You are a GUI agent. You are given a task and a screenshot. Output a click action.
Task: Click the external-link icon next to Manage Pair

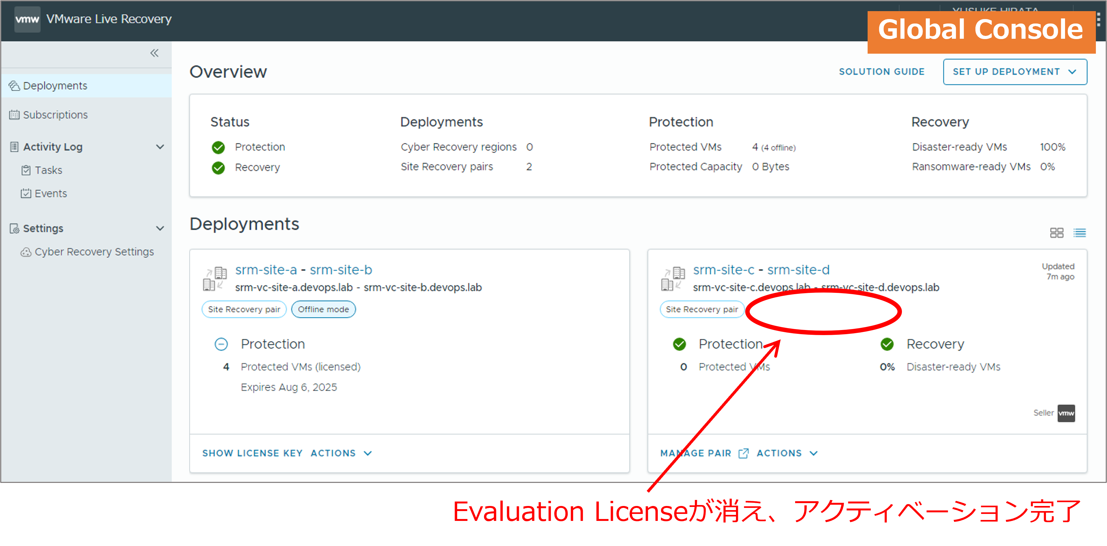(743, 453)
